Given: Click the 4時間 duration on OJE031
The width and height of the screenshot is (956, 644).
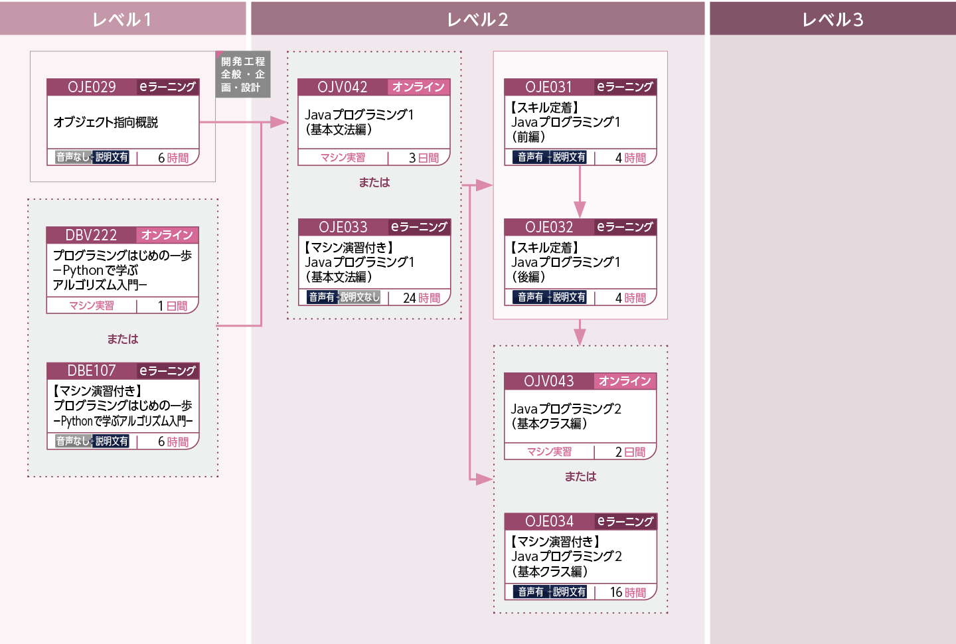Looking at the screenshot, I should [x=631, y=158].
